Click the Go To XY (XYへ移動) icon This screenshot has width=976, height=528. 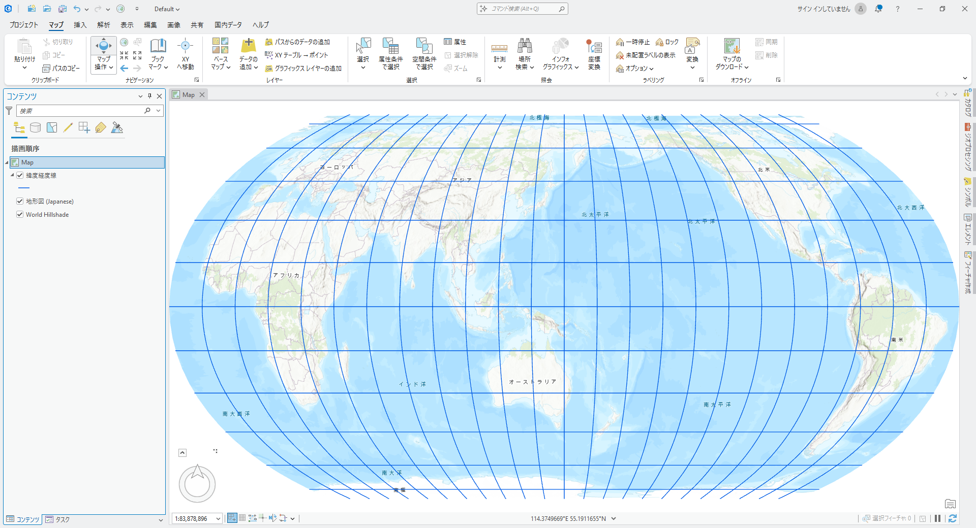tap(185, 46)
